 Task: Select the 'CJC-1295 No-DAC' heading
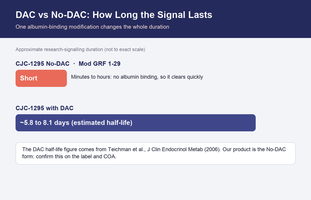pyautogui.click(x=43, y=64)
